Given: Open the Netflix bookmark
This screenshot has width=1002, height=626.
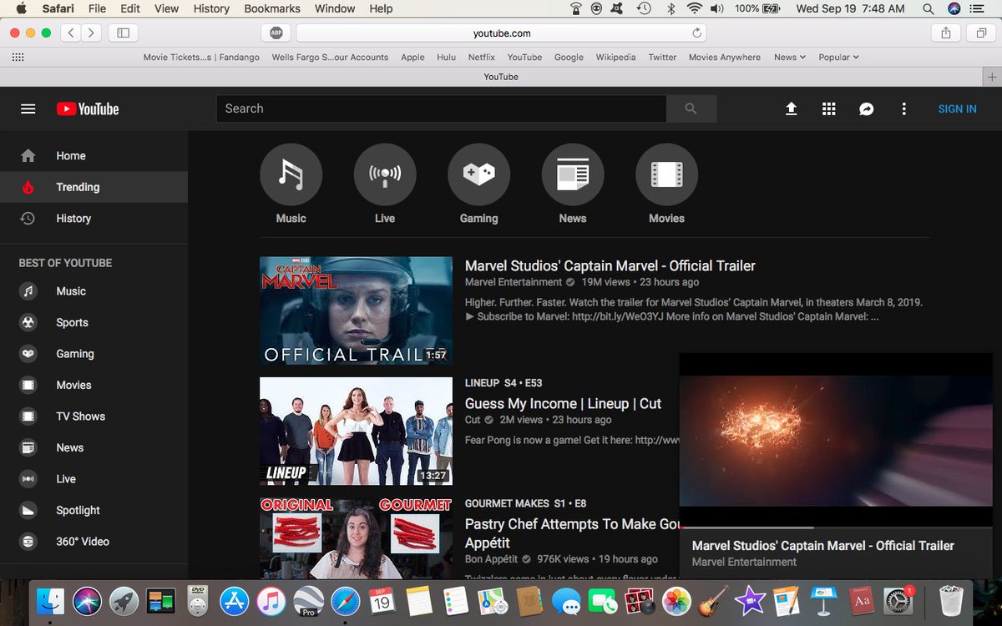Looking at the screenshot, I should [x=481, y=58].
